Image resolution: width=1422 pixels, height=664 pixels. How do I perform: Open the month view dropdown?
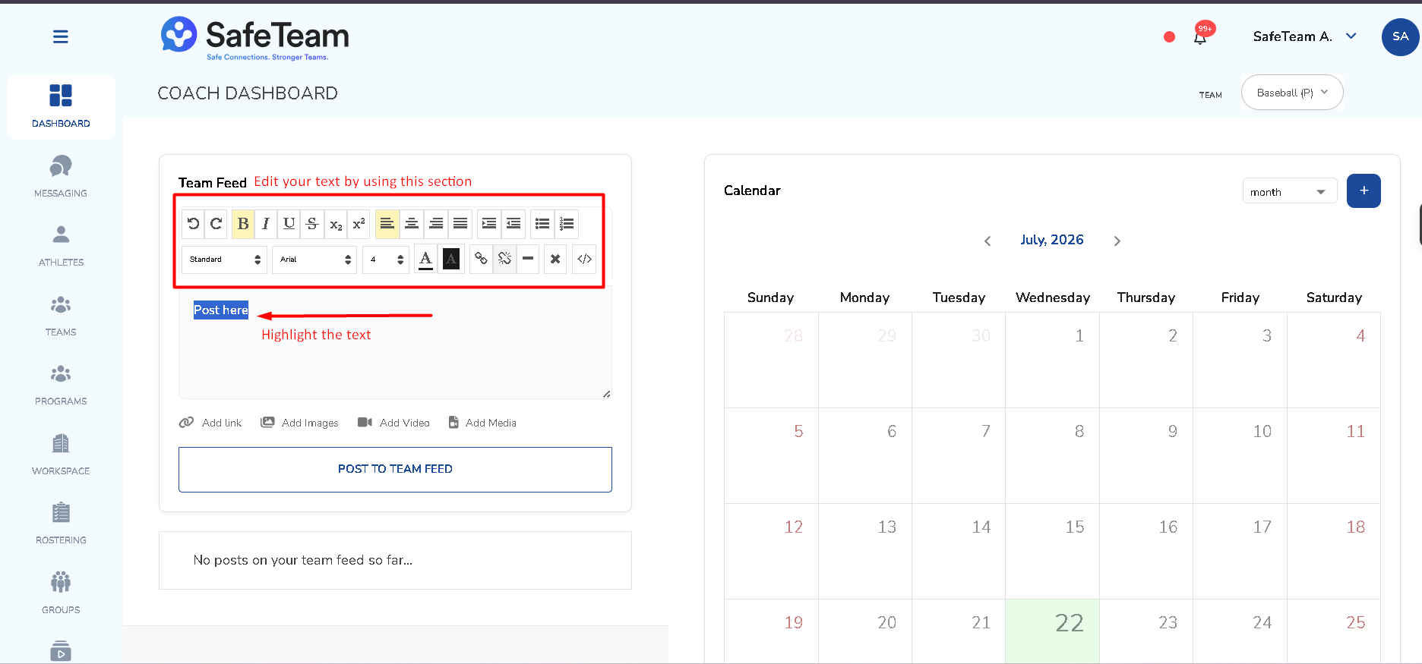pyautogui.click(x=1290, y=192)
